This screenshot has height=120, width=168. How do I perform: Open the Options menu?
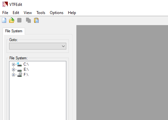(x=57, y=13)
